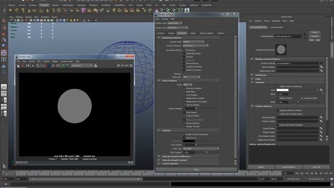Take a camera snapshot in Render View
Viewport: 334px width, 188px height.
coord(28,66)
